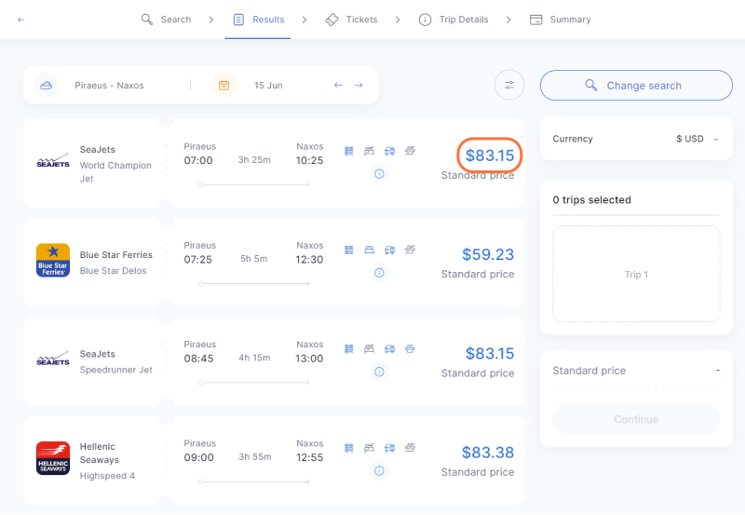Click the empty Trip 1 placeholder

tap(636, 274)
